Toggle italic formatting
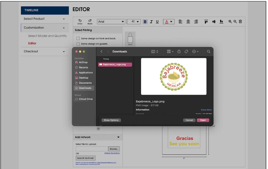The width and height of the screenshot is (268, 169). [x=151, y=22]
